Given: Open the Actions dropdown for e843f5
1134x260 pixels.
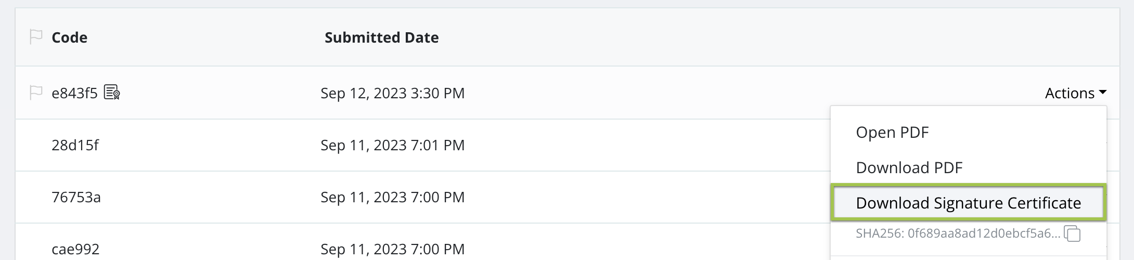Looking at the screenshot, I should (1075, 93).
